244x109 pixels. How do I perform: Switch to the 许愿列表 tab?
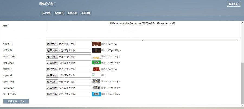point(72,13)
